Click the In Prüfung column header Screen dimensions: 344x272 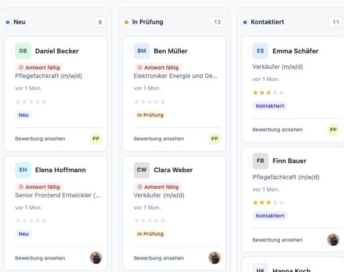(x=148, y=22)
